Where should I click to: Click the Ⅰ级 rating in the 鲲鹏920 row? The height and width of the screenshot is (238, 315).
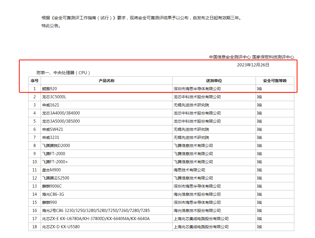coord(260,89)
